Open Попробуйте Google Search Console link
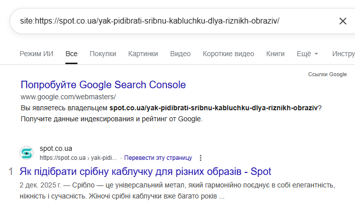 tap(103, 85)
